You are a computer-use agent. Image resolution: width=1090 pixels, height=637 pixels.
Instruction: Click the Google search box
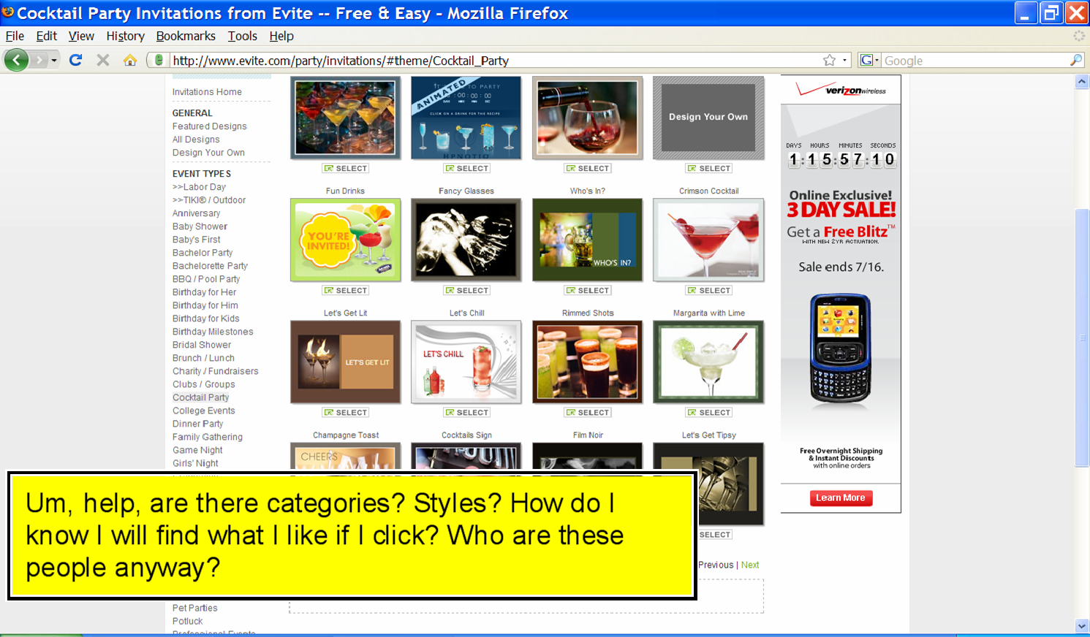[974, 61]
